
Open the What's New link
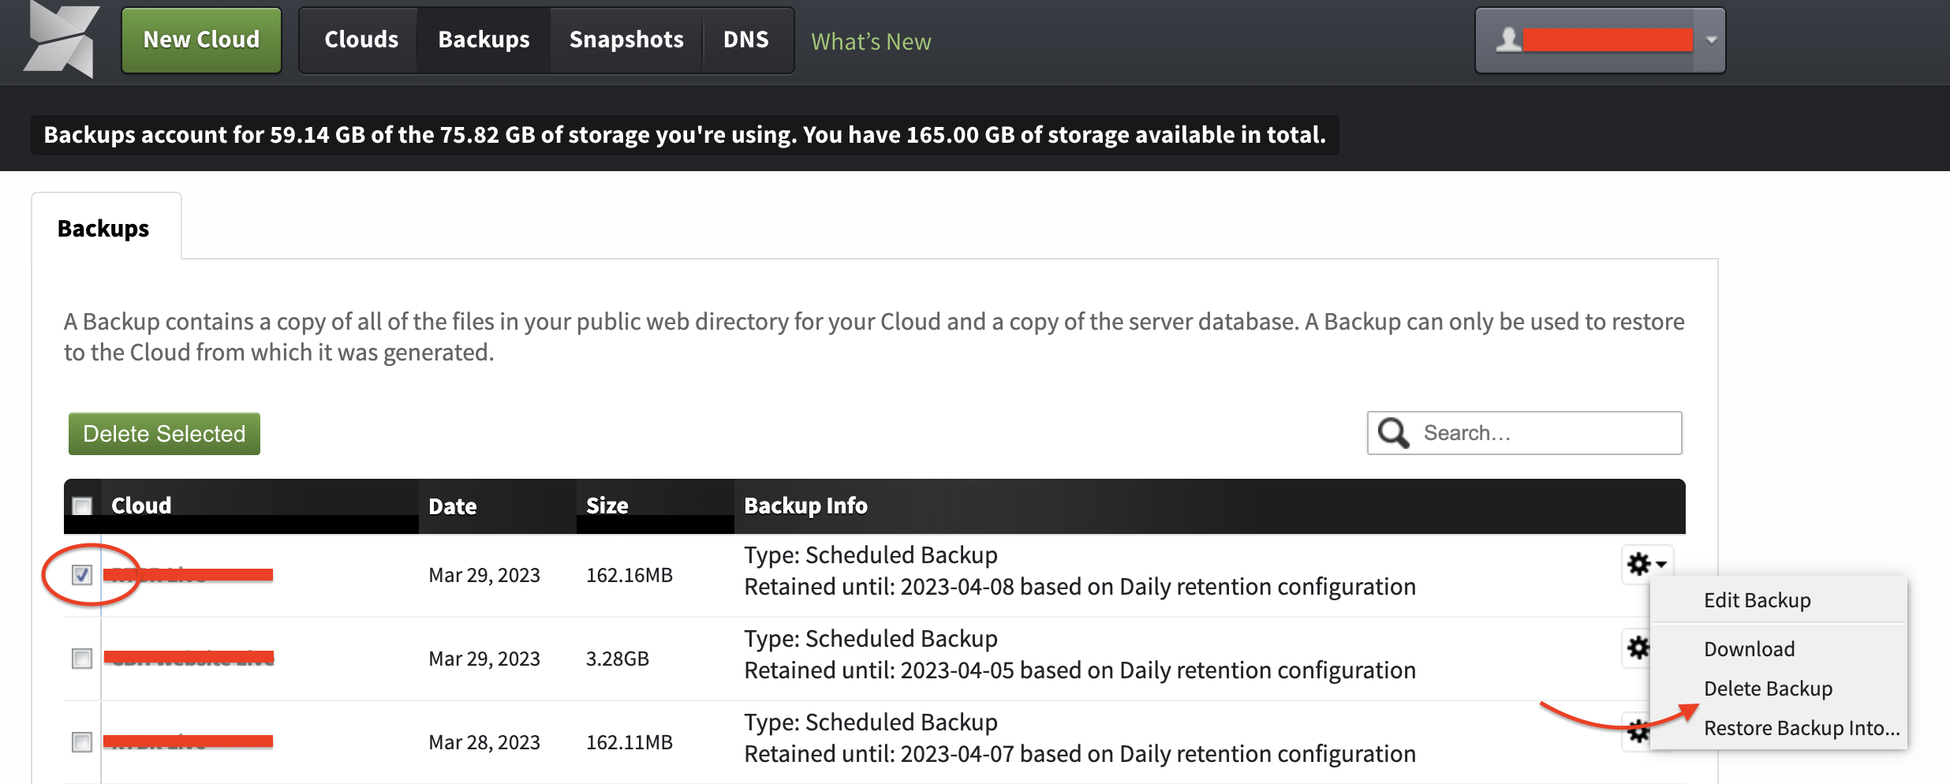coord(870,41)
